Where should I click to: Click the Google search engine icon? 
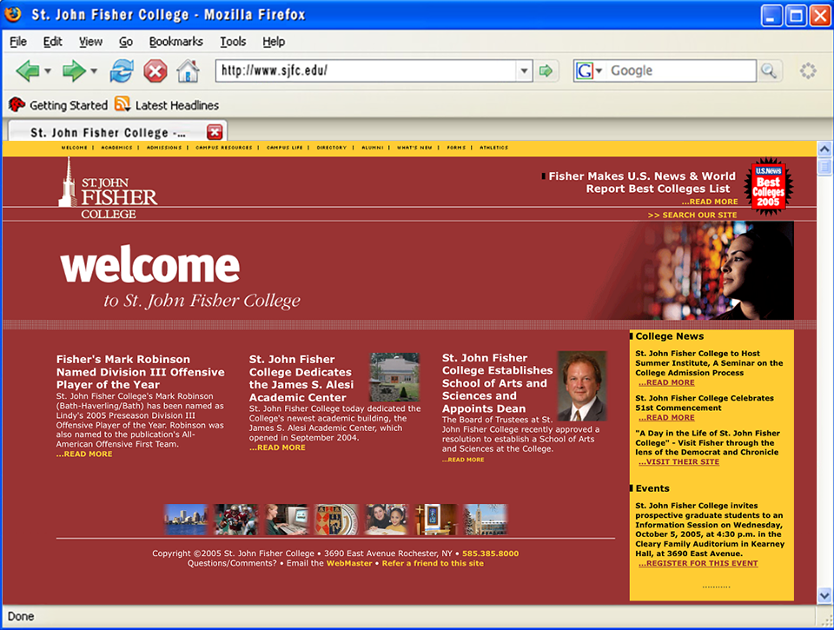(x=585, y=70)
